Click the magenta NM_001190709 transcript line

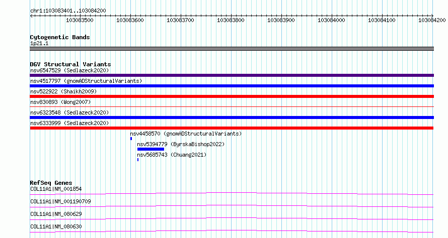pyautogui.click(x=232, y=206)
